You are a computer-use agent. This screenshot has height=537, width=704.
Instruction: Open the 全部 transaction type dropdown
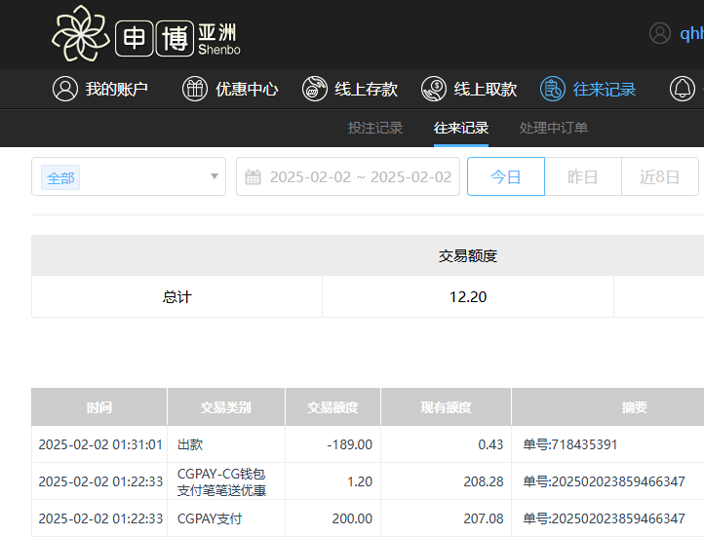(x=117, y=177)
